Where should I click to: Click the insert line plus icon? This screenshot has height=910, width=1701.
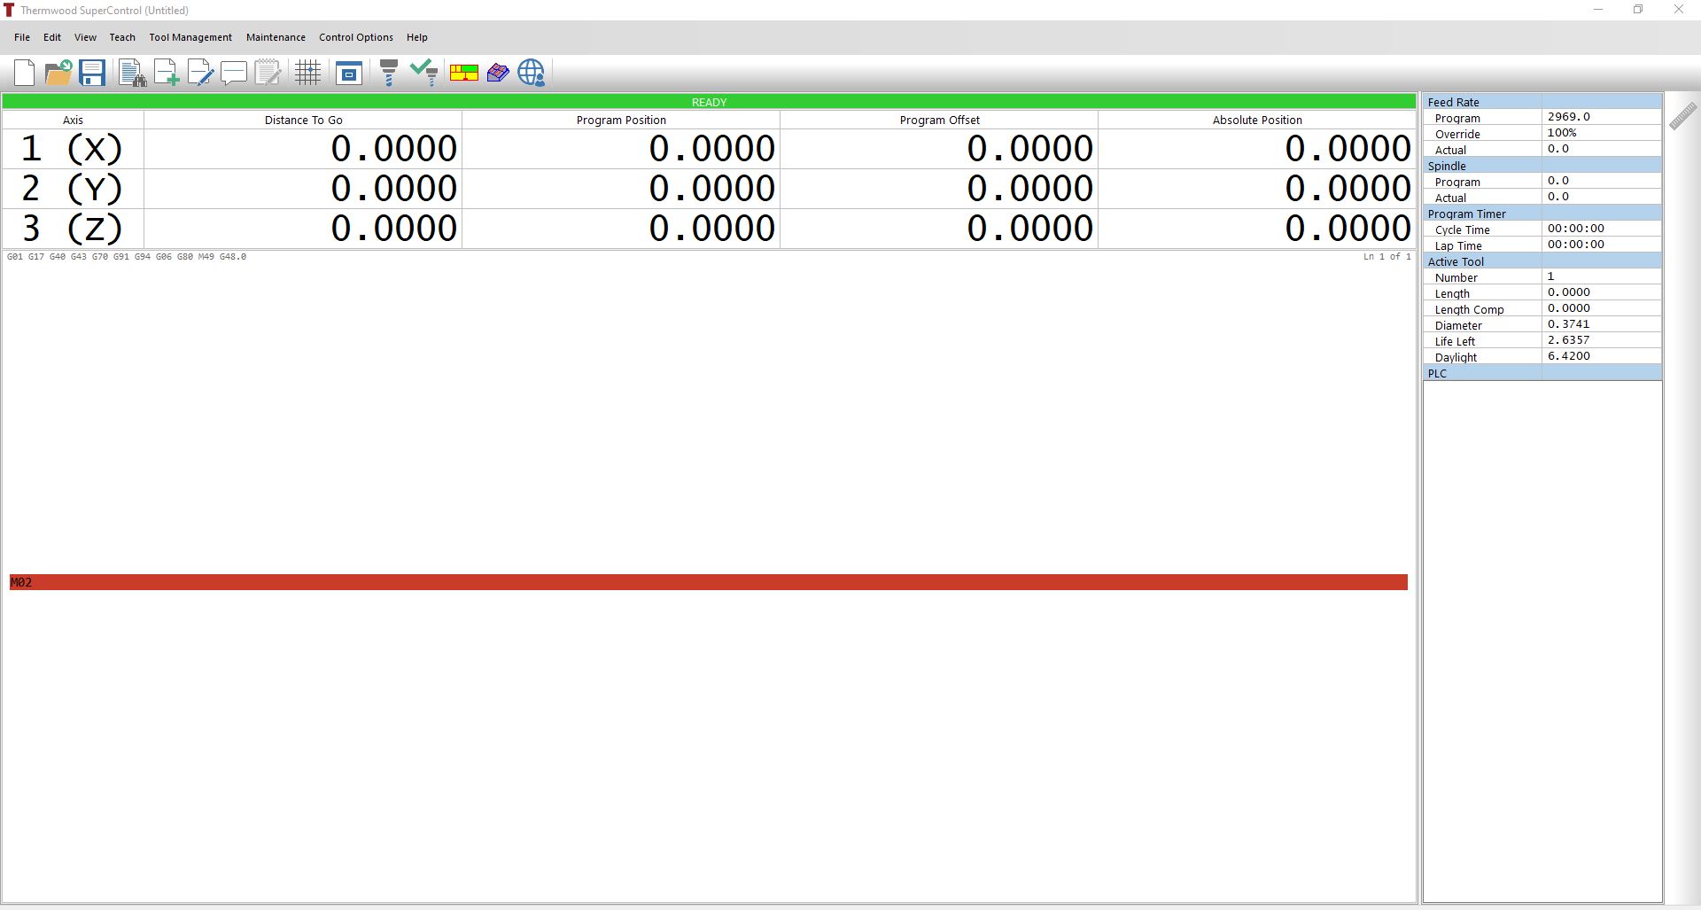pos(166,73)
